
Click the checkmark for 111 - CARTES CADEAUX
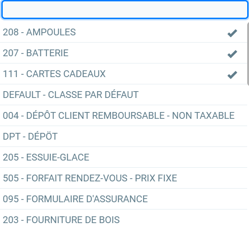[x=232, y=75]
